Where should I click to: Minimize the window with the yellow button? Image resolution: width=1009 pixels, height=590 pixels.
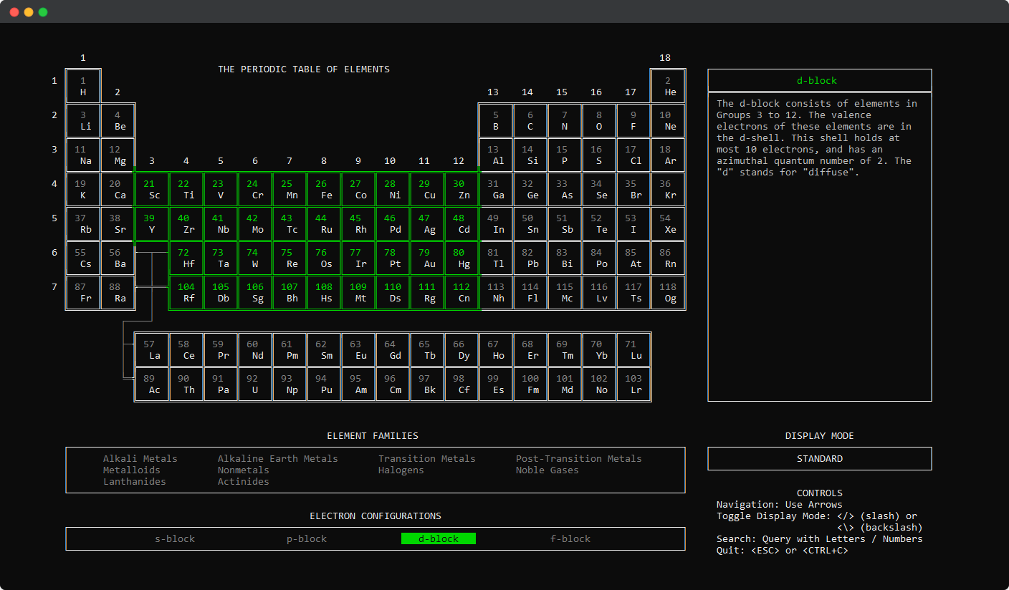(29, 12)
